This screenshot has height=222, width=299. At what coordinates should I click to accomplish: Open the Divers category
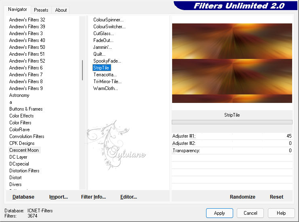(x=15, y=184)
